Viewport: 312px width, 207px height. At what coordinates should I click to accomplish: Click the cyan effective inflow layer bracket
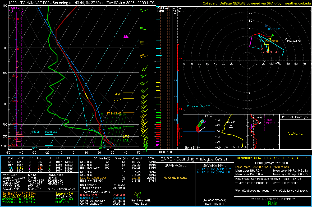click(49, 140)
